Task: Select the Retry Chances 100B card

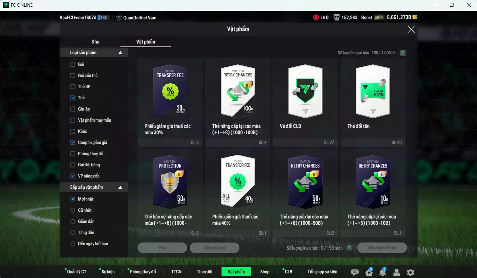Action: (238, 102)
